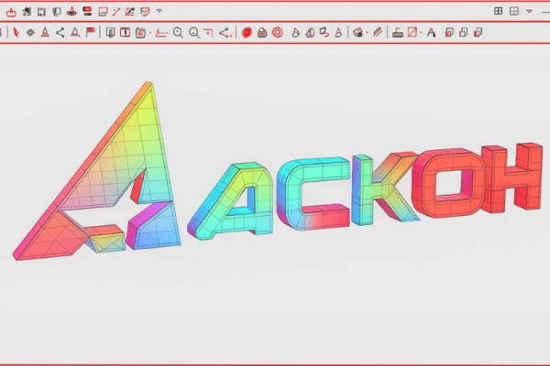Click the red square with diagonal icon
Image resolution: width=550 pixels, height=366 pixels.
tap(412, 32)
